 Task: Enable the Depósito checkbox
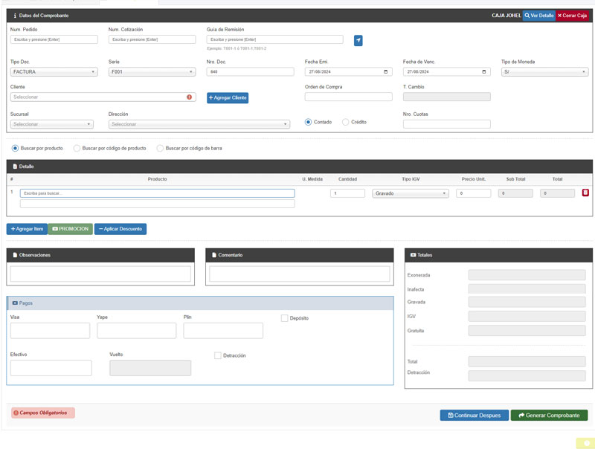[284, 318]
